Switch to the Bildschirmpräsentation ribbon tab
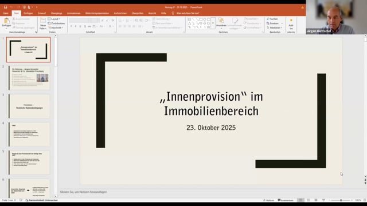 click(97, 13)
